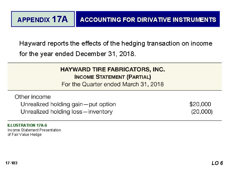Click the 'Unrealized holding gain—put option' line
This screenshot has height=171, width=229.
68,104
